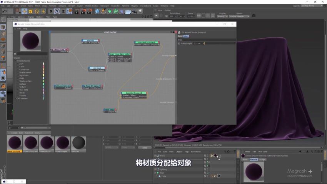Click the Undo arrow icon in the toolbar
This screenshot has height=184, width=327.
coord(5,11)
